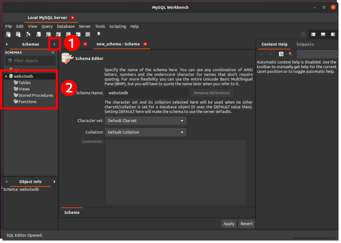The image size is (341, 243).
Task: Click the Revert button
Action: tap(246, 224)
